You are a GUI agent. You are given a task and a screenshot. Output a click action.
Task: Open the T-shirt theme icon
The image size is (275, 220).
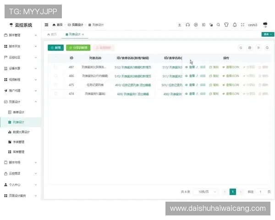click(x=226, y=25)
